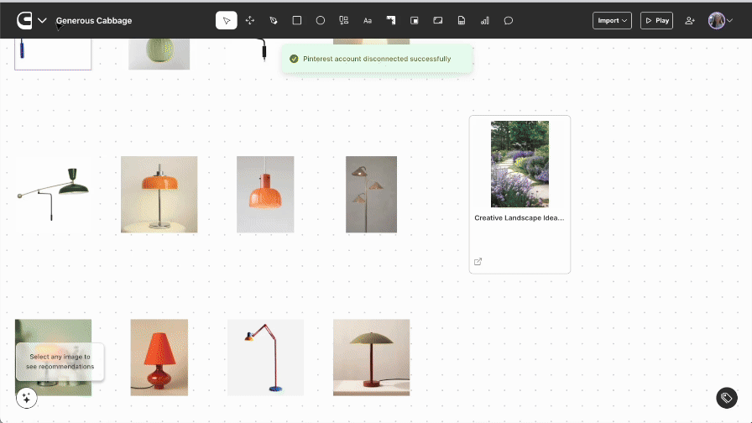This screenshot has width=752, height=423.
Task: Select the orange pendant lamp image
Action: (x=265, y=194)
